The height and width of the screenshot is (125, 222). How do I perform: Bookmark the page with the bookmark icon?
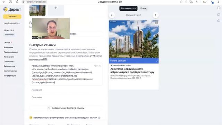click(197, 2)
